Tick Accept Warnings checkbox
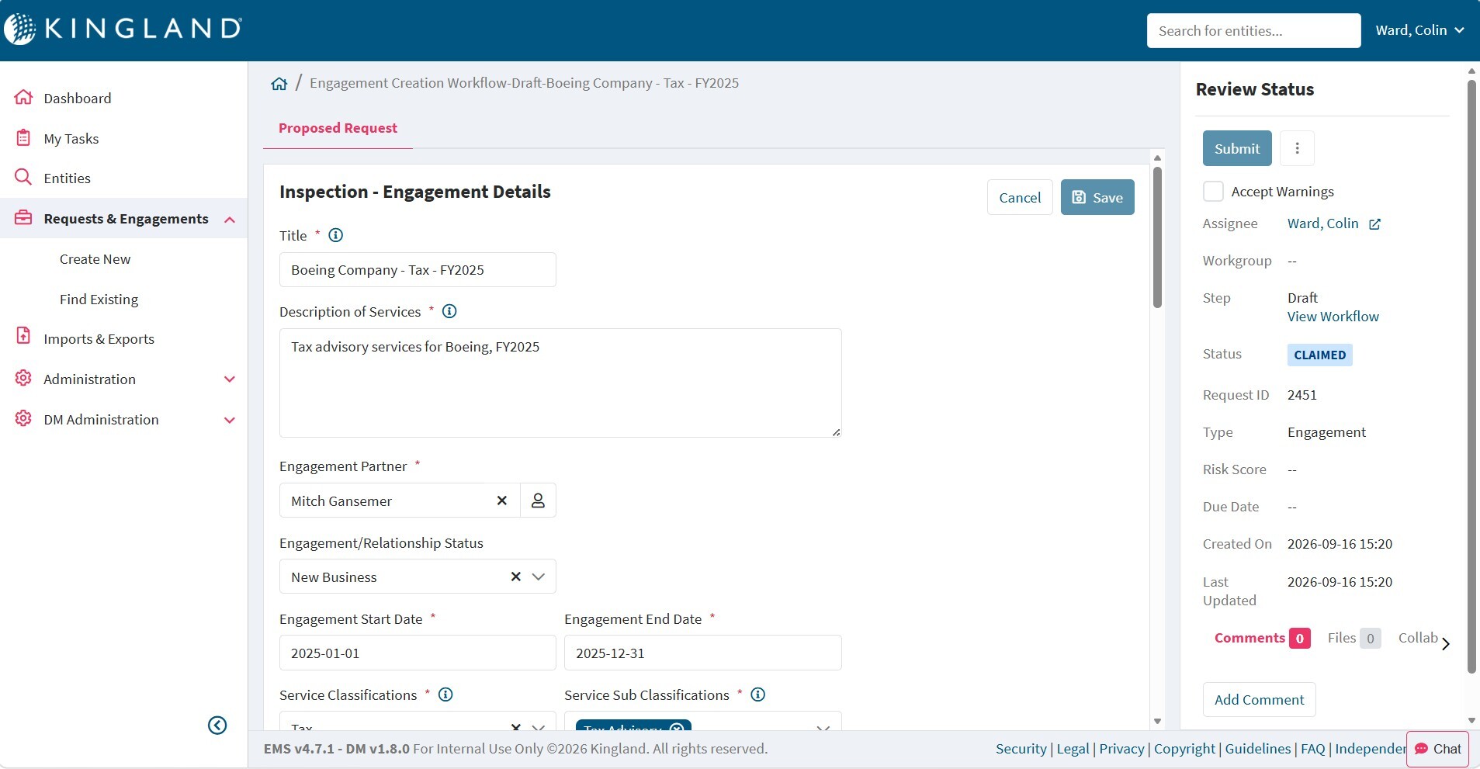1480x769 pixels. point(1213,191)
